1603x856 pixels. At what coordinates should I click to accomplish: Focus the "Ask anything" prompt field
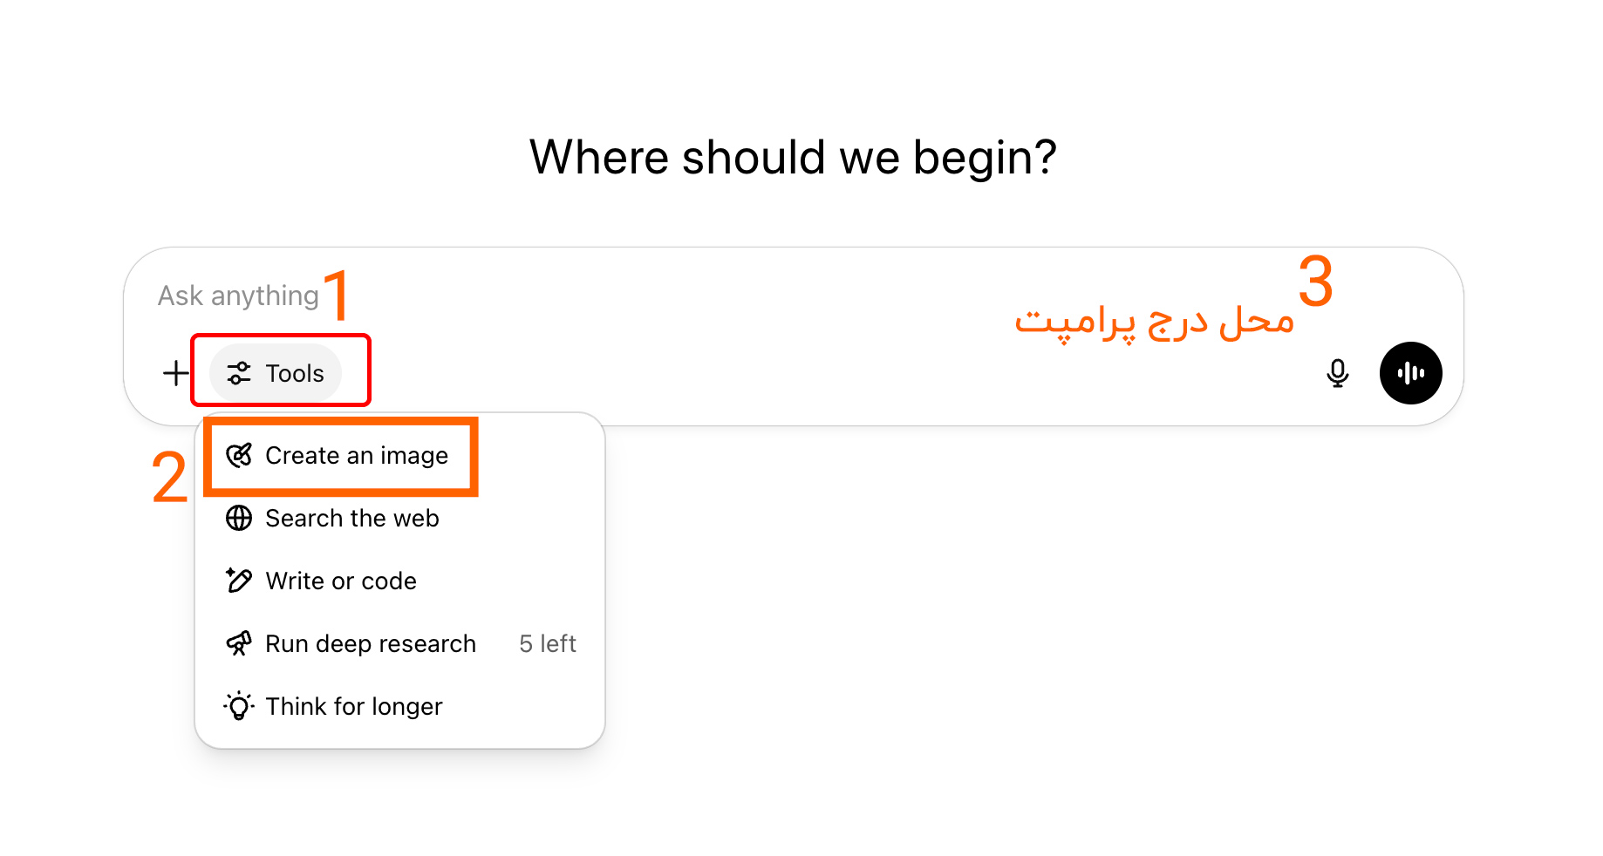[611, 296]
